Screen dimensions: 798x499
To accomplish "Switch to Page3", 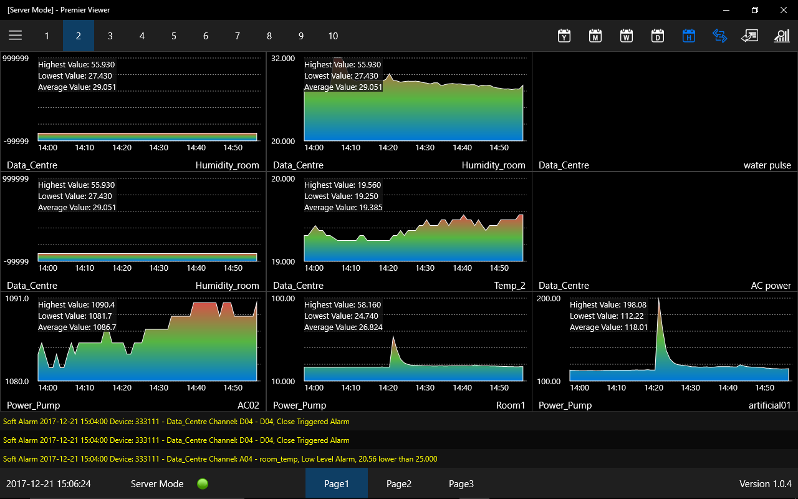I will click(x=461, y=483).
